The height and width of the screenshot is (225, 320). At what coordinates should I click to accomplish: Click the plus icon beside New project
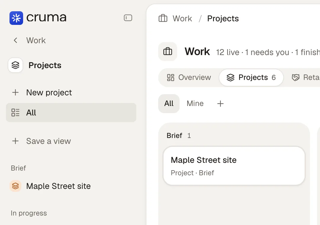coord(15,92)
